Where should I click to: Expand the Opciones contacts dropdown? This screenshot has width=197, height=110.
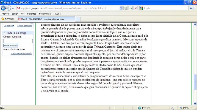(9, 26)
